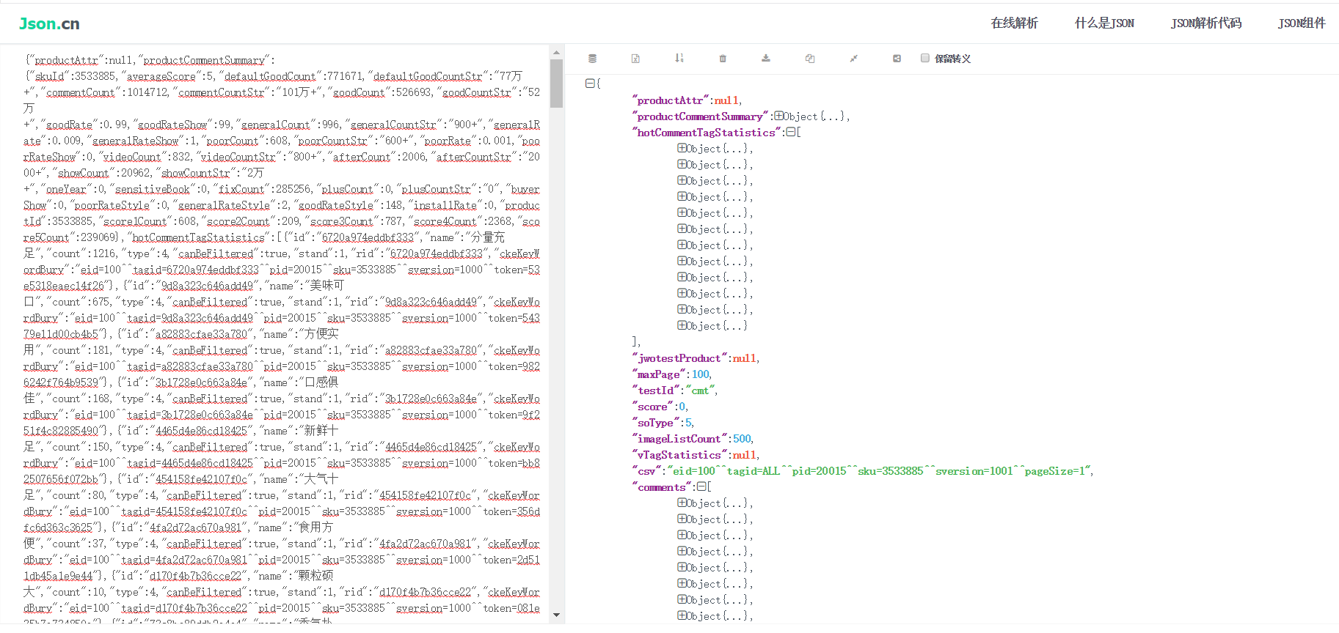Click the input scrollbar up arrow
Screen dimensions: 1339x633
pyautogui.click(x=556, y=52)
